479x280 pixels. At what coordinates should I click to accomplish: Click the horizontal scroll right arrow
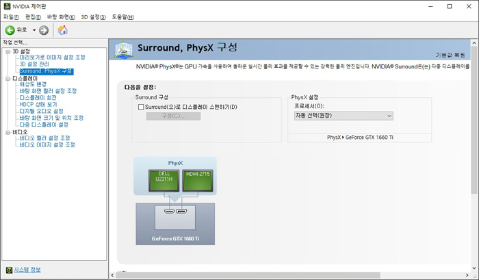click(467, 275)
